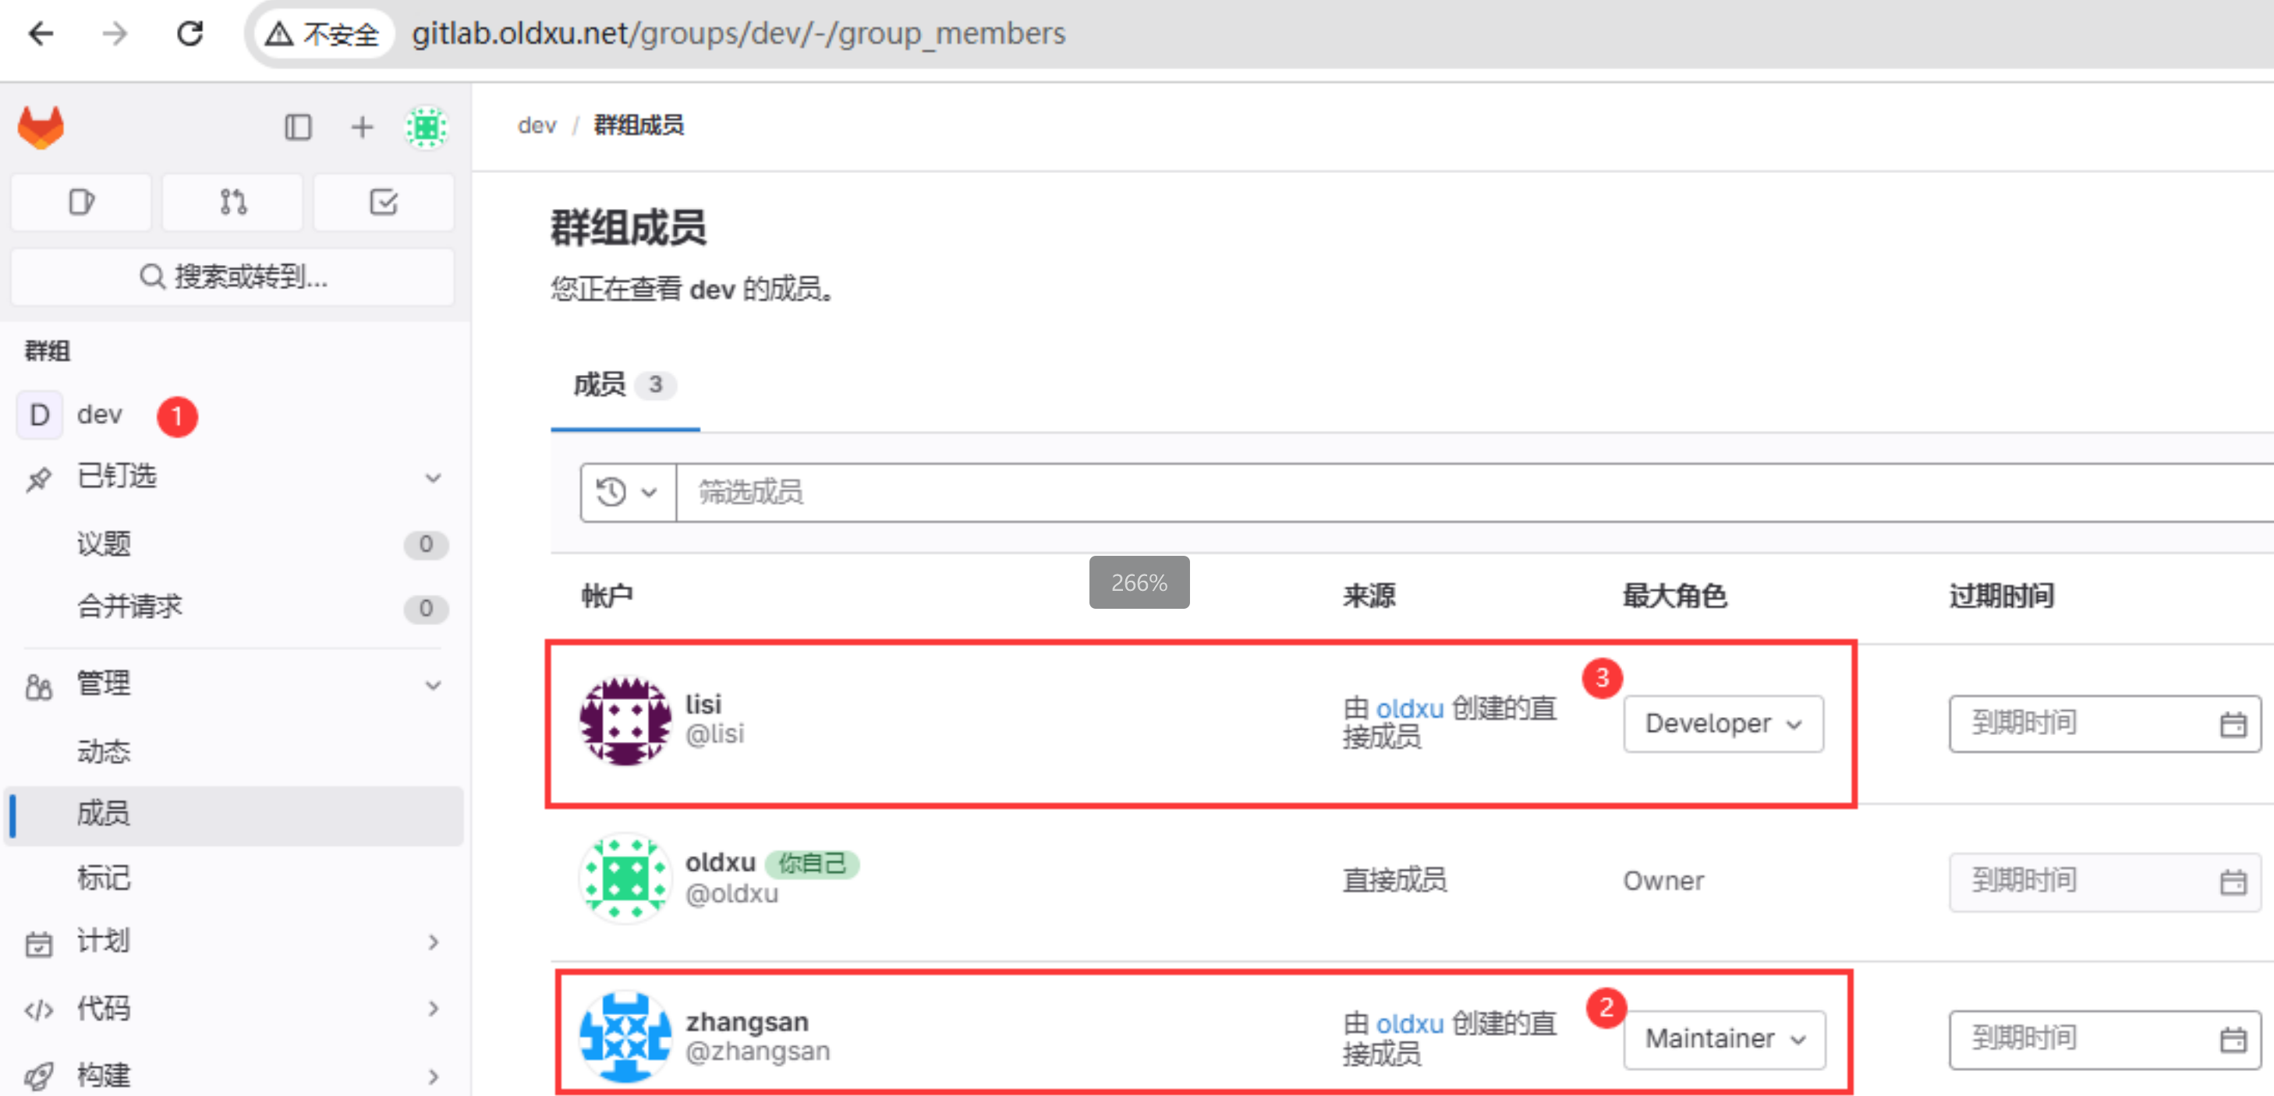Click the plus create-new icon
The width and height of the screenshot is (2274, 1096).
[x=362, y=128]
